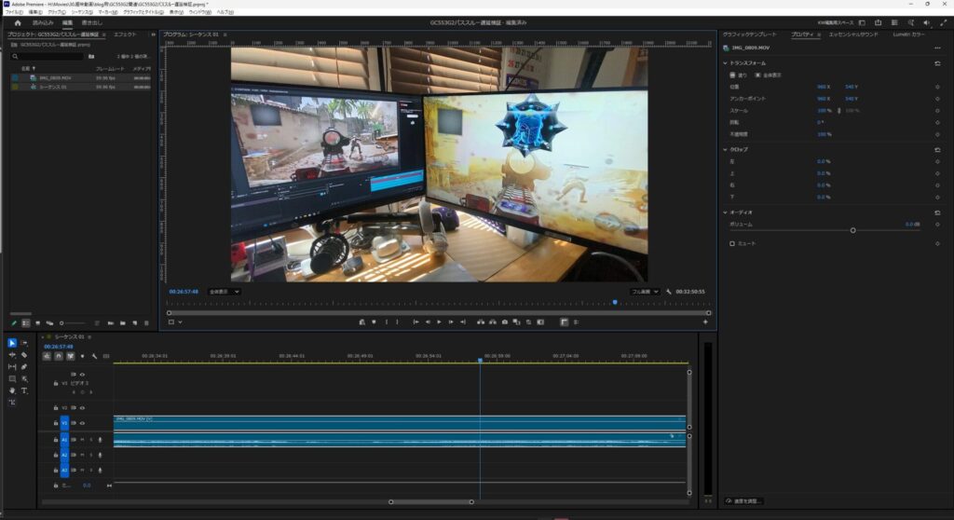The height and width of the screenshot is (520, 954).
Task: Click the 塗り fill button in Transform
Action: click(738, 75)
